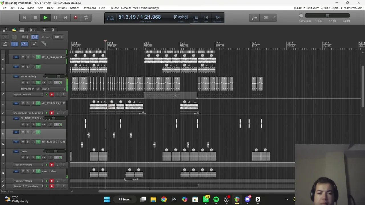The width and height of the screenshot is (365, 205).
Task: Open the Bypass / Simplon envelope dropdown
Action: pyautogui.click(x=28, y=95)
